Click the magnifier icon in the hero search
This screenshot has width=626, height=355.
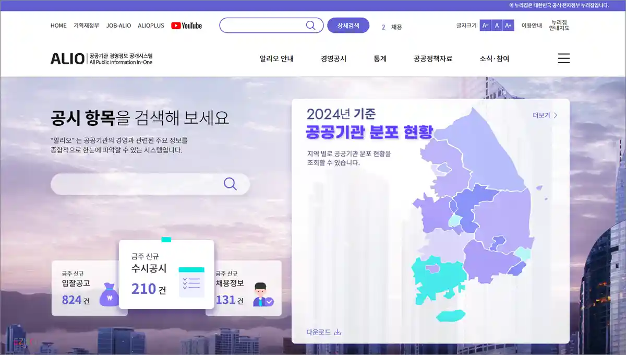point(230,184)
